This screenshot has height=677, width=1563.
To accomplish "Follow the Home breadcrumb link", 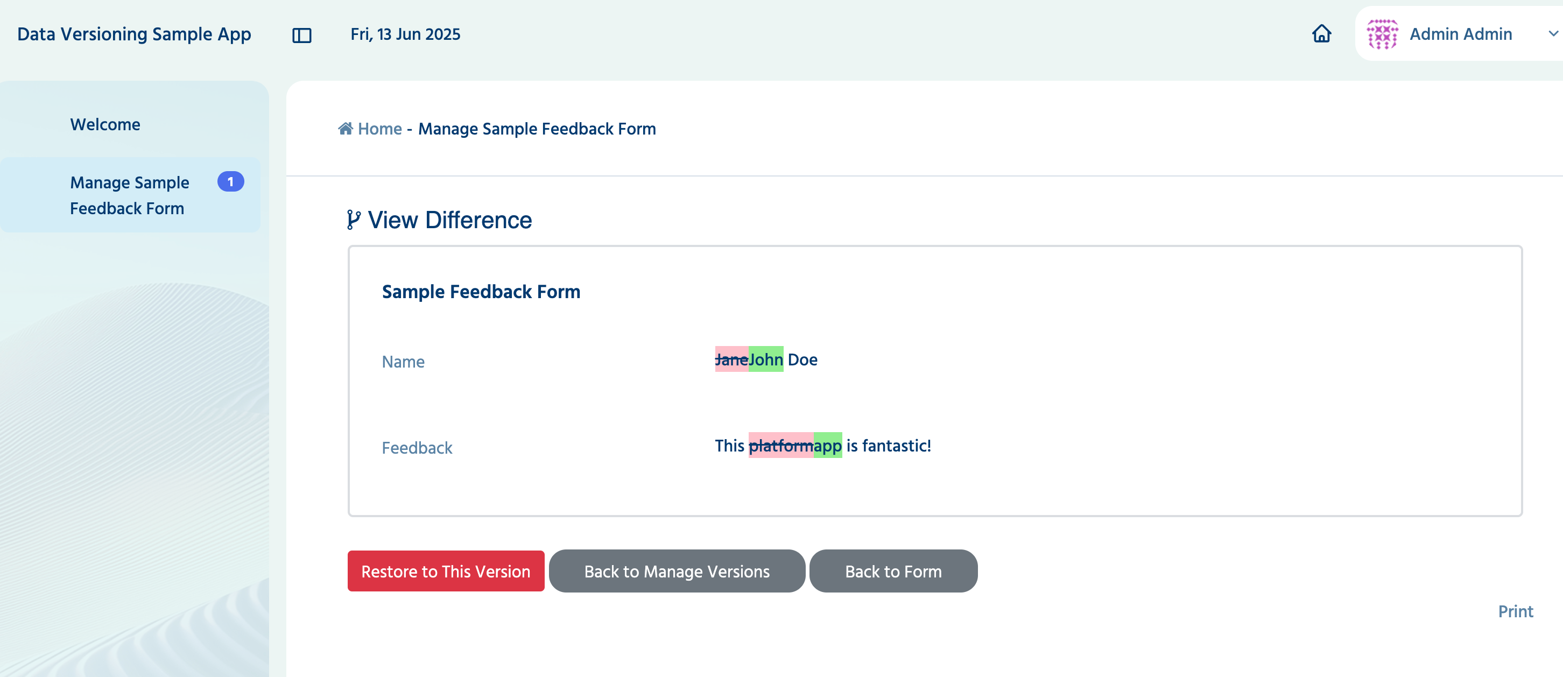I will pos(380,129).
